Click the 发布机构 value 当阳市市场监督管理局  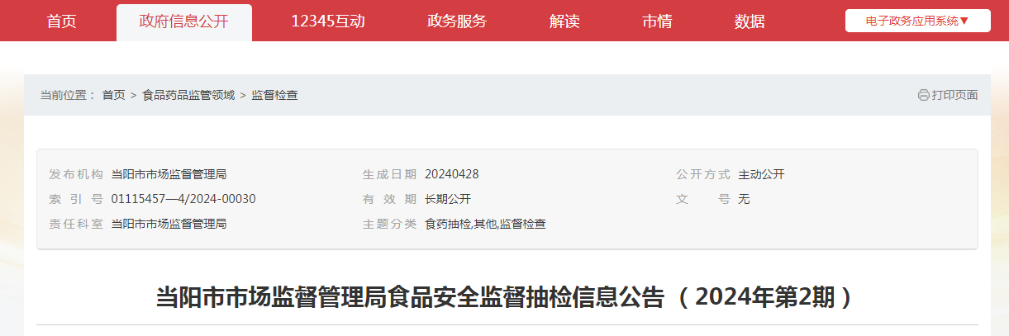[169, 174]
